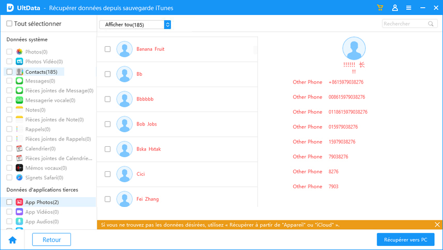Screen dimensions: 443x250
Task: Click the Pièces jointes de Rappels icon
Action: (19, 139)
